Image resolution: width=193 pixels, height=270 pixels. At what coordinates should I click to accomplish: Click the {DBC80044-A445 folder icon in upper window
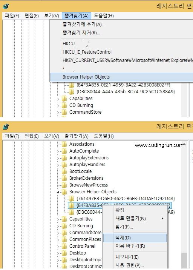point(71,92)
